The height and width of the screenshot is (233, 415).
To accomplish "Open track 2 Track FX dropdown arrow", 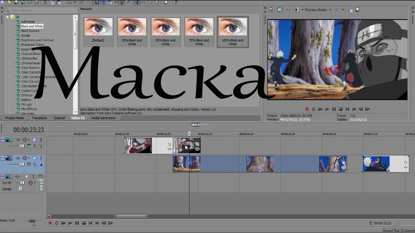I will click(29, 158).
